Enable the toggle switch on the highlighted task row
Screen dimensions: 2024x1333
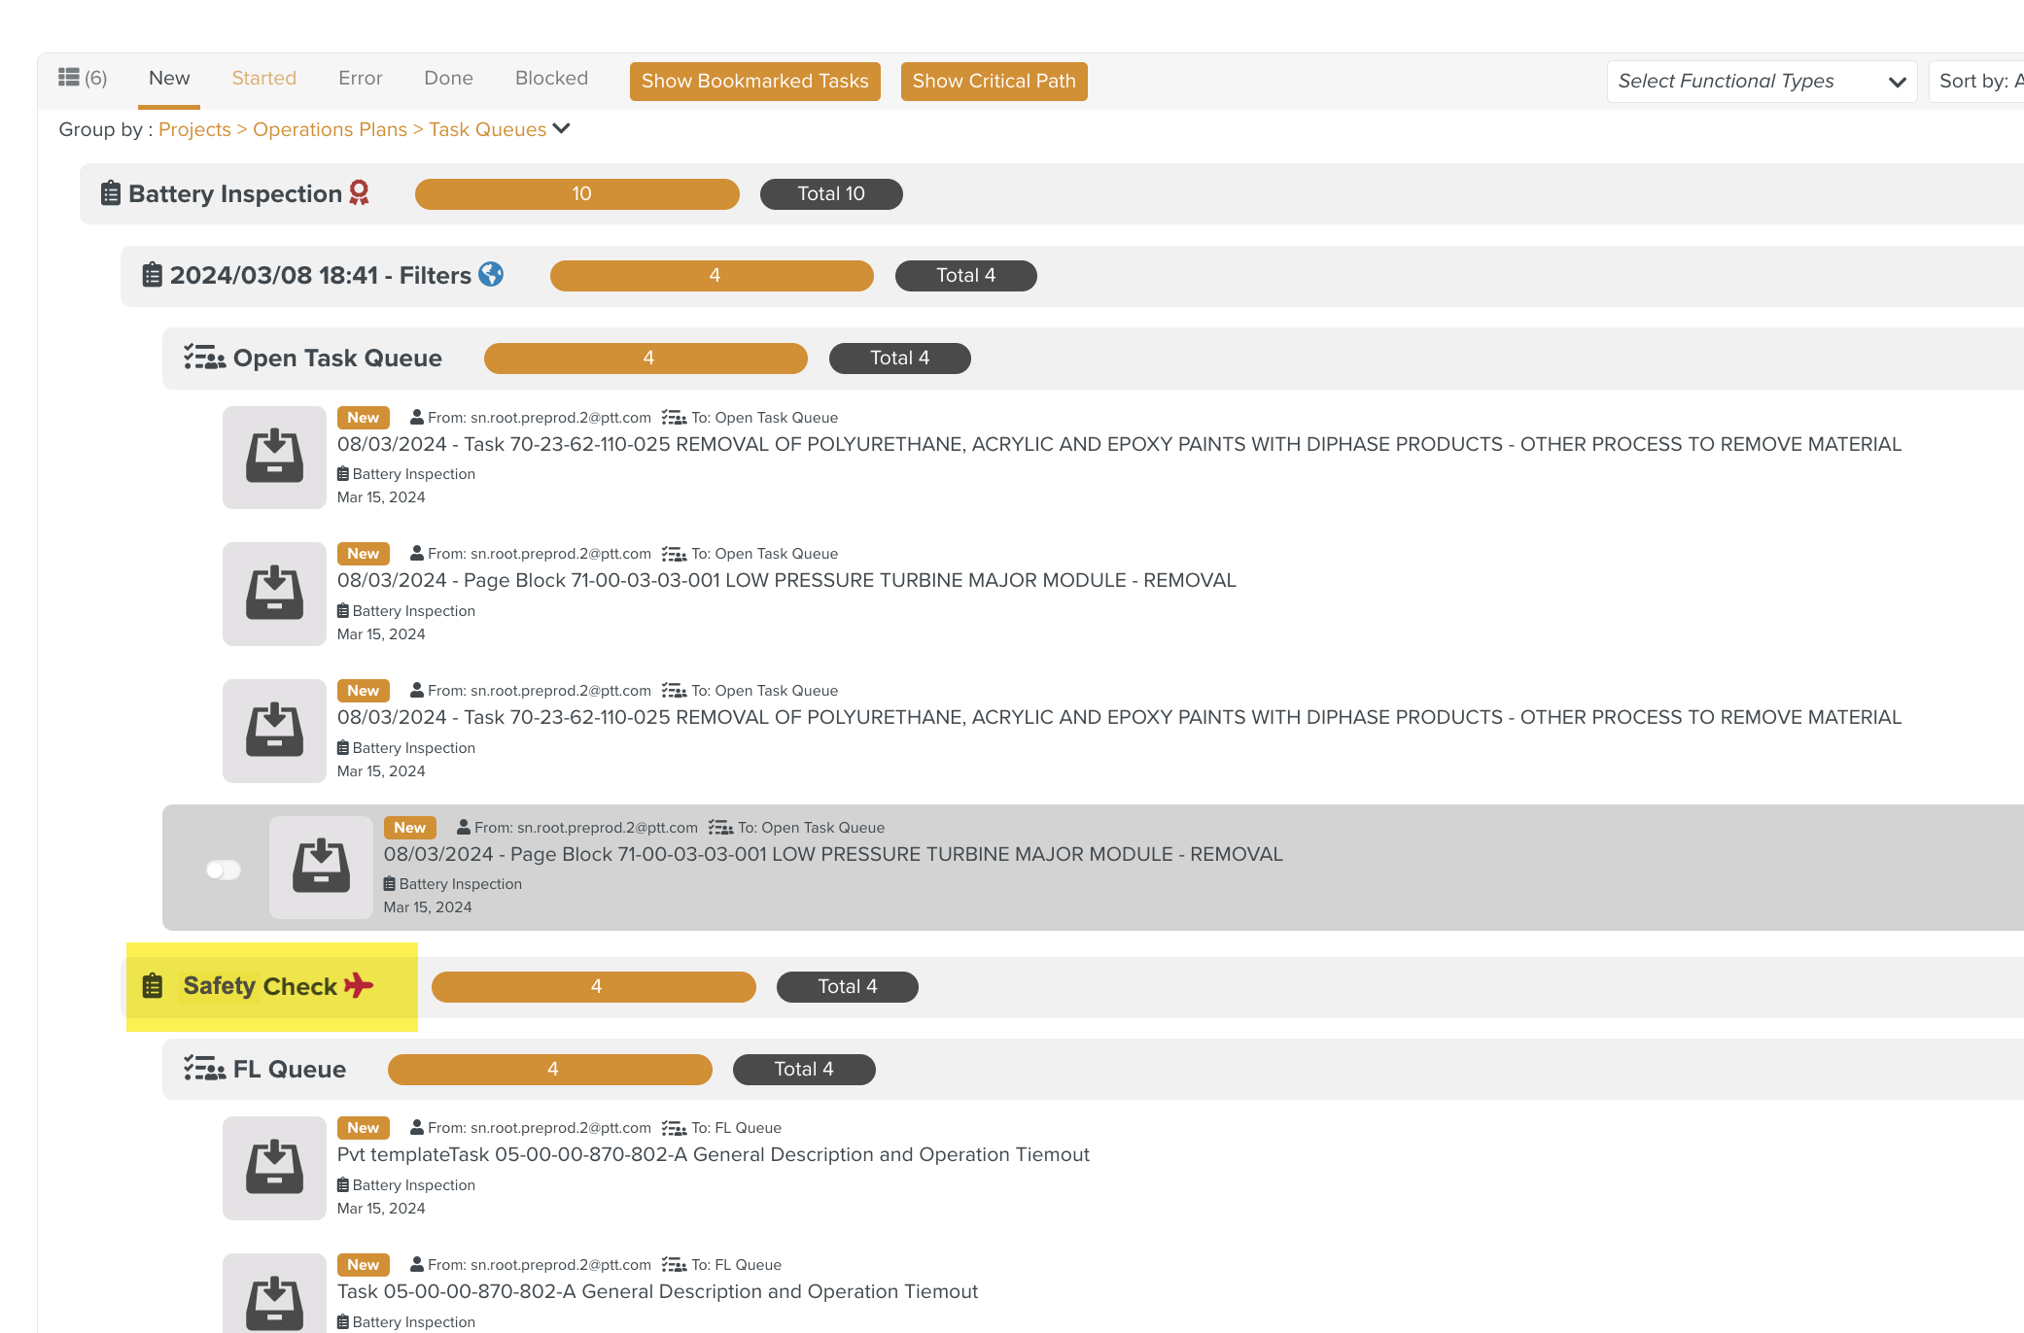223,870
